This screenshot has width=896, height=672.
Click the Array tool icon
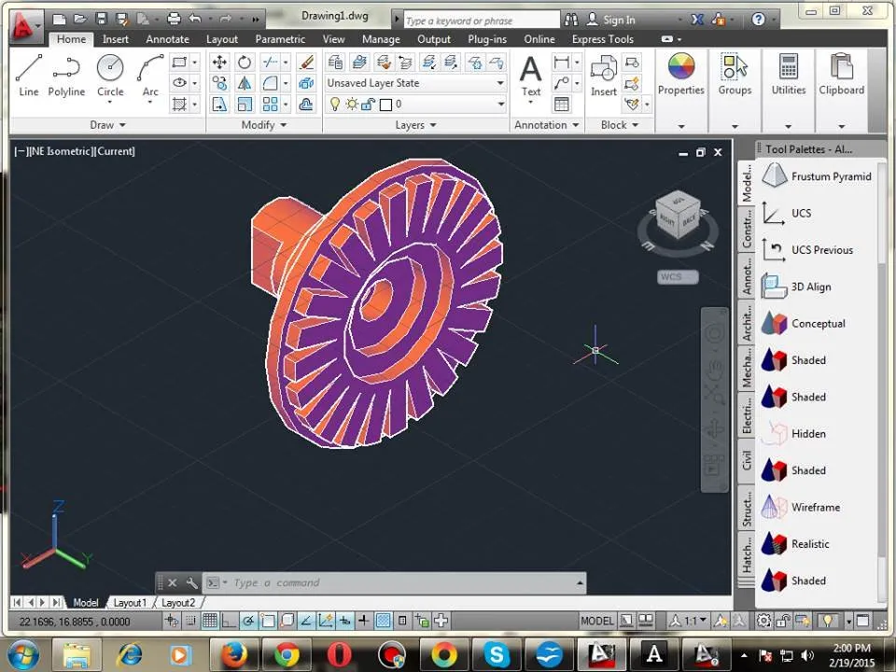click(x=271, y=104)
